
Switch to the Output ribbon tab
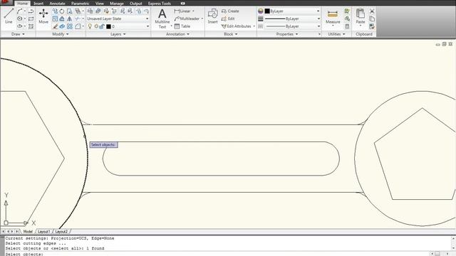[x=136, y=4]
